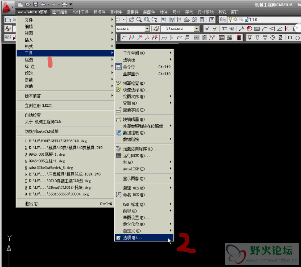This screenshot has width=301, height=267.
Task: Choose 全屏显示 entry
Action: (x=144, y=74)
